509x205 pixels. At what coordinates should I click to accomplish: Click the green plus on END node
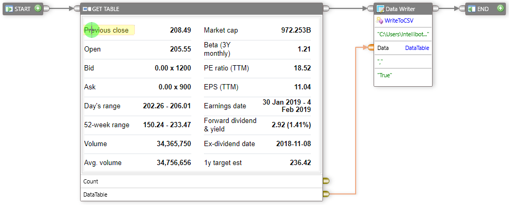[500, 8]
